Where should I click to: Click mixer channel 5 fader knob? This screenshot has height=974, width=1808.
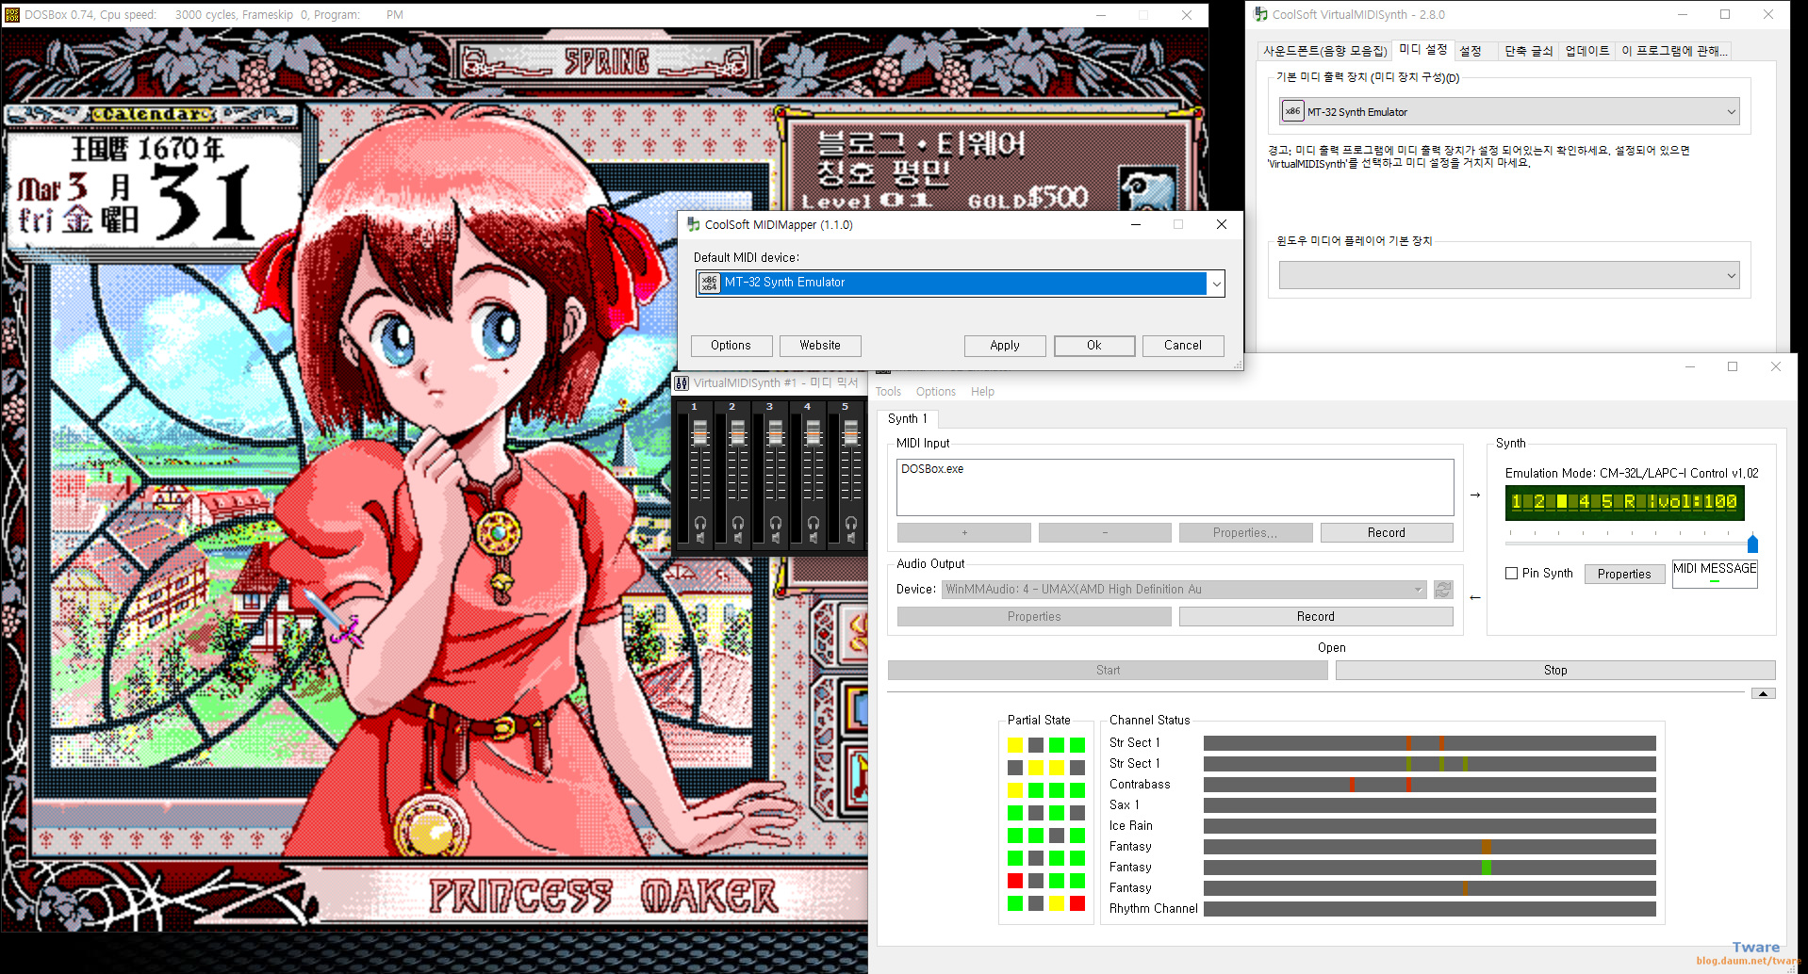[x=851, y=433]
